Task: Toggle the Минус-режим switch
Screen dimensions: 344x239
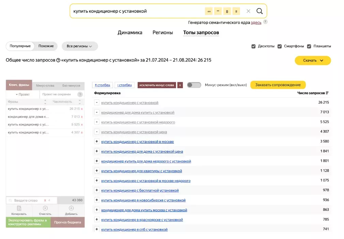Action: coord(194,85)
